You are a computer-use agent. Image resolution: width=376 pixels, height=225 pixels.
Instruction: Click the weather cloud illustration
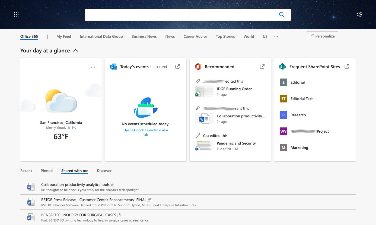[x=61, y=101]
